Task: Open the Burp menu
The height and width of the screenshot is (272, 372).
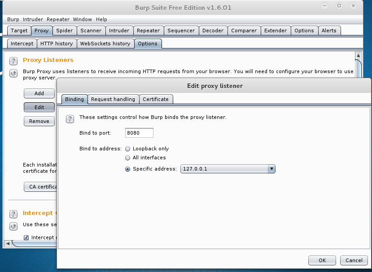Action: (x=13, y=19)
